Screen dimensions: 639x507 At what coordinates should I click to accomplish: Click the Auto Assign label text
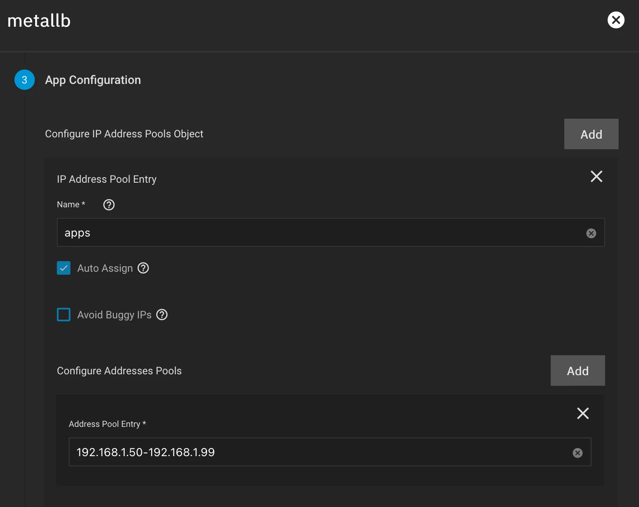point(105,268)
